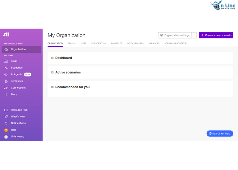This screenshot has height=170, width=238.
Task: Open the Organization settings dropdown arrow
Action: tap(194, 35)
